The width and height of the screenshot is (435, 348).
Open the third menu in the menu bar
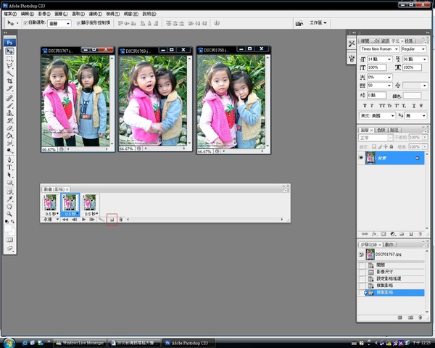click(44, 14)
